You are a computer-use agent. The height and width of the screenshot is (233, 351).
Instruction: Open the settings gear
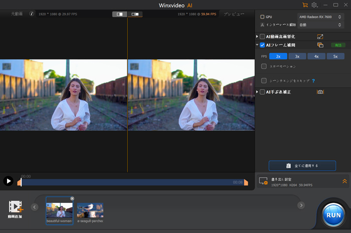[x=314, y=5]
